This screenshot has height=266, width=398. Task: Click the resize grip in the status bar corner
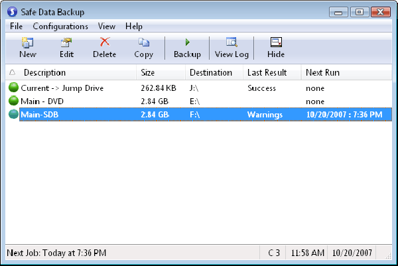pos(388,256)
